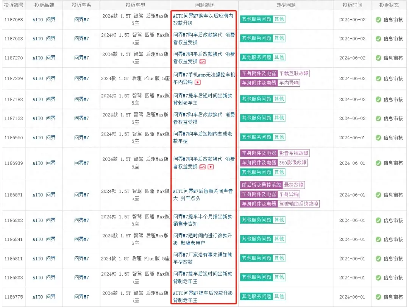This screenshot has width=409, height=307.
Task: Open description 'AITO问界M7购车以后短期内改款升级'
Action: click(203, 20)
